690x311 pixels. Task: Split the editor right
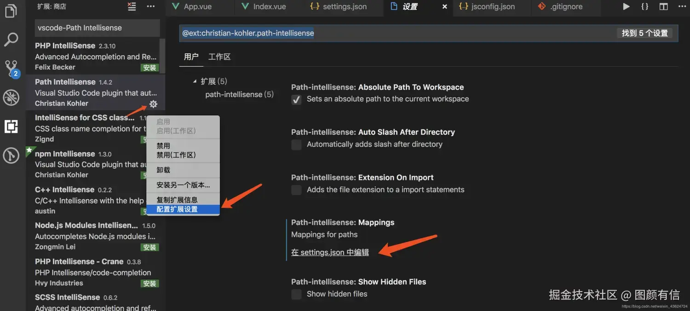coord(663,6)
